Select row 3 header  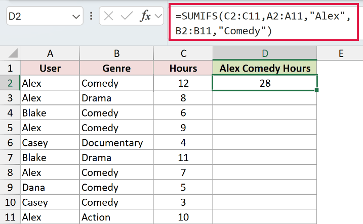(10, 98)
